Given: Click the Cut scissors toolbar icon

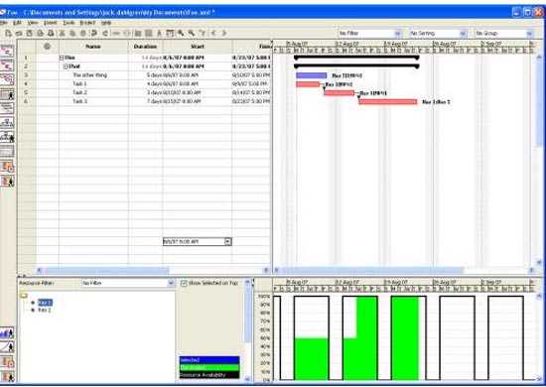Looking at the screenshot, I should coord(62,33).
